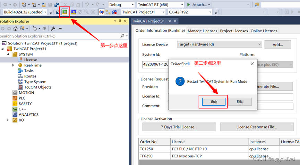Screen dimensions: 300x165
Task: Click the Preview Selected Items dash icon
Action: pos(60,28)
